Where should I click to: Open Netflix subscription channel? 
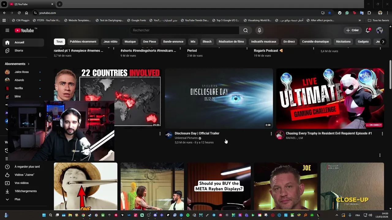pos(23,88)
